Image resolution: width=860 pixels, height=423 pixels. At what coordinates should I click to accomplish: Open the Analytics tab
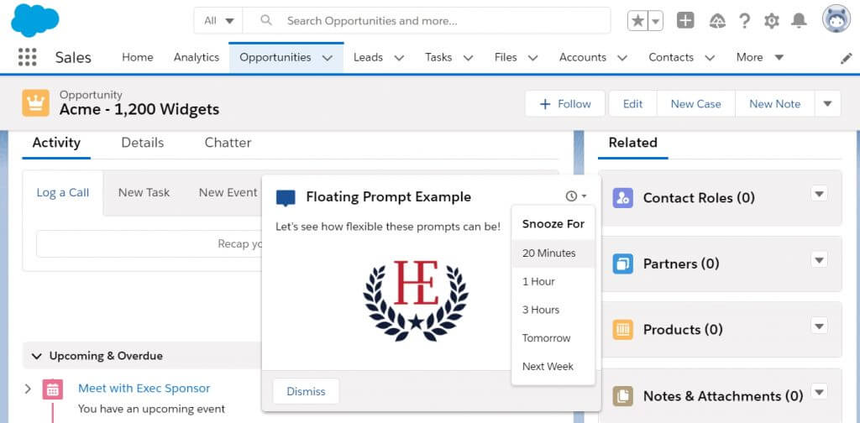pyautogui.click(x=197, y=57)
